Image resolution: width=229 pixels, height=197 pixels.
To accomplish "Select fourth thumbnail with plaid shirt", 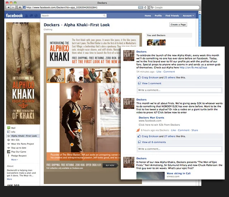I will pyautogui.click(x=111, y=76).
